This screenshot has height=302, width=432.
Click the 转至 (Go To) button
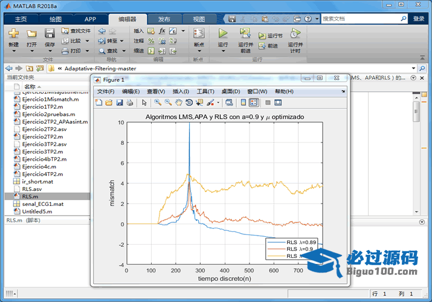(x=108, y=40)
